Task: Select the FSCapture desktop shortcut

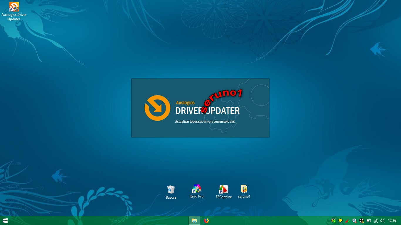Action: click(x=224, y=189)
